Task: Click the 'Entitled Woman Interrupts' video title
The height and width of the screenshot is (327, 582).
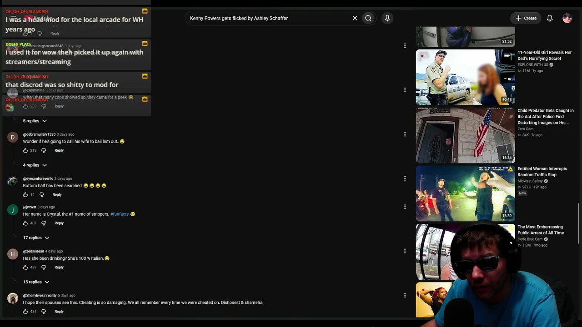Action: pos(542,172)
